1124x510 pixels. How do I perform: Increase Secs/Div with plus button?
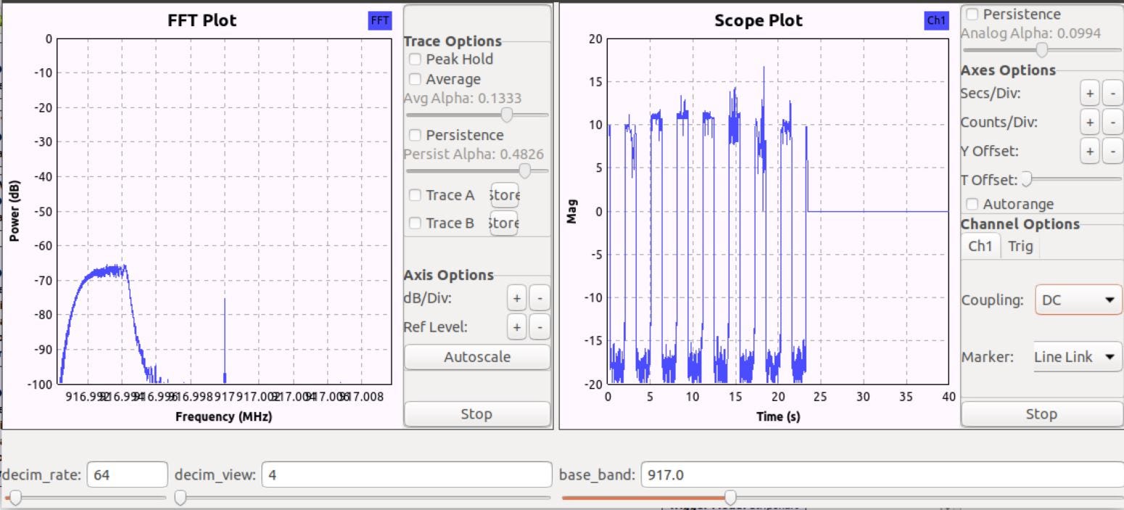pos(1089,94)
